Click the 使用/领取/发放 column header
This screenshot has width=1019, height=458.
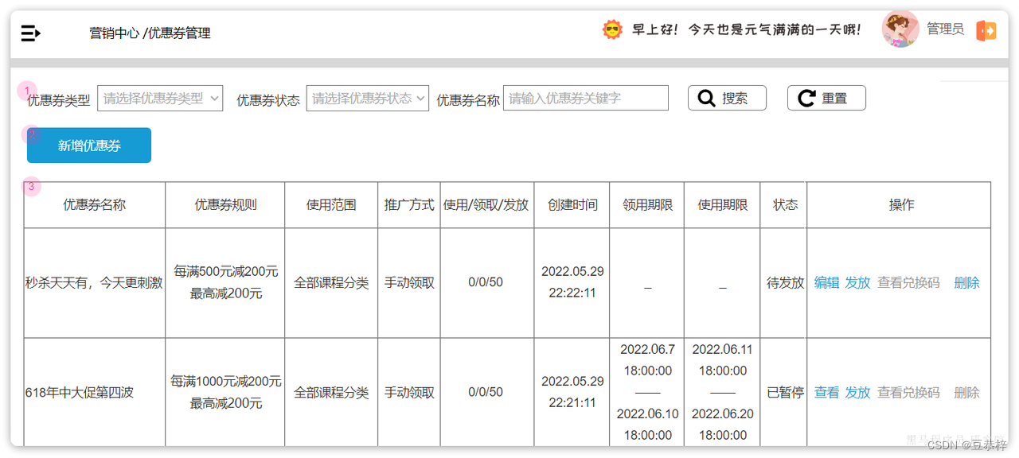point(486,205)
